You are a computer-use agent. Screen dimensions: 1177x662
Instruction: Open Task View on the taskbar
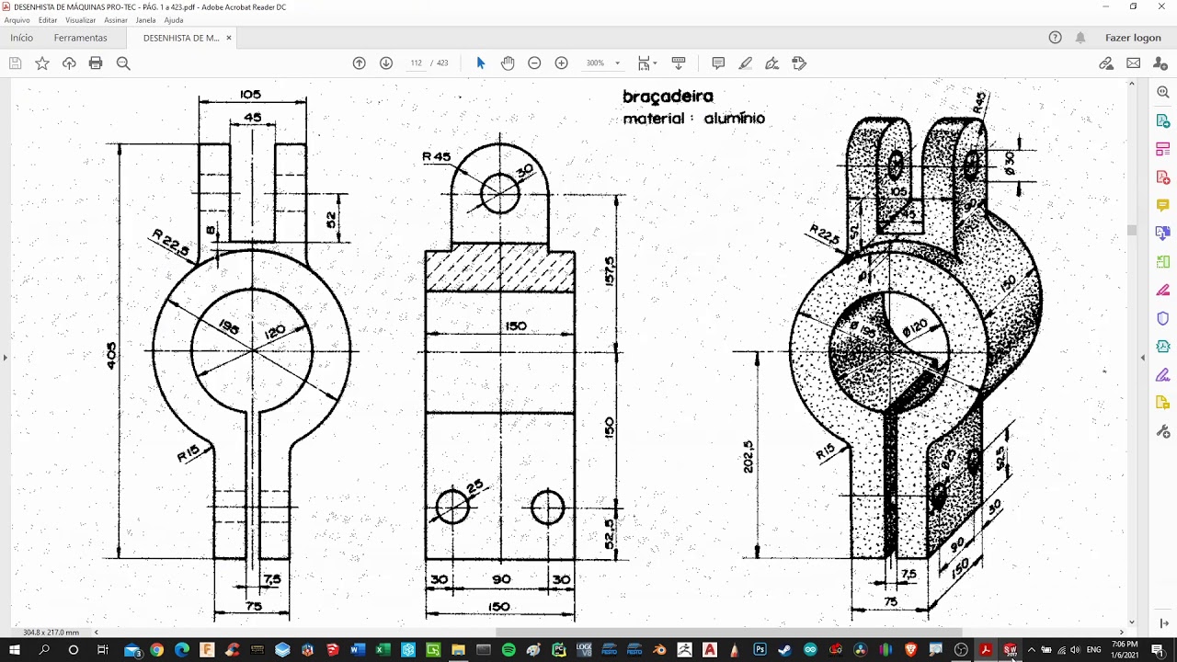click(102, 650)
